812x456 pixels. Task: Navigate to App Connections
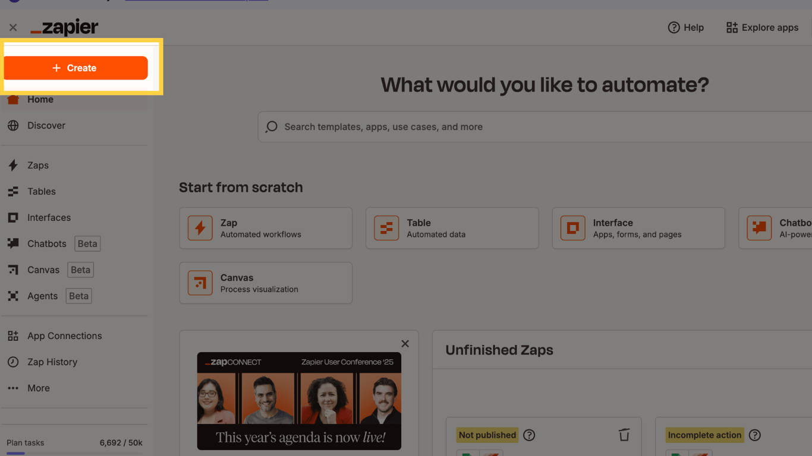(x=64, y=335)
